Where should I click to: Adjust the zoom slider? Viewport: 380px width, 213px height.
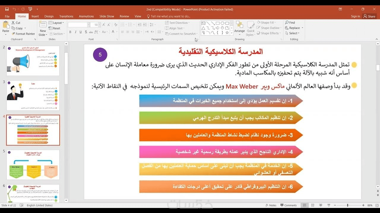[x=347, y=205]
